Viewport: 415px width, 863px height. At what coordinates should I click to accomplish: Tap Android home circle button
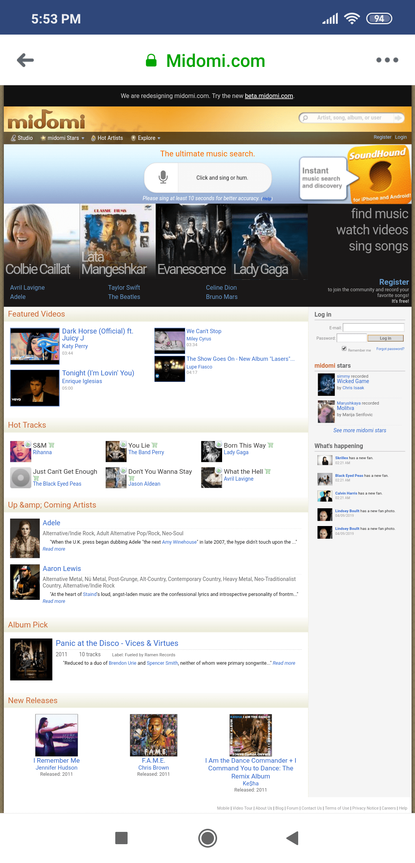tap(207, 838)
